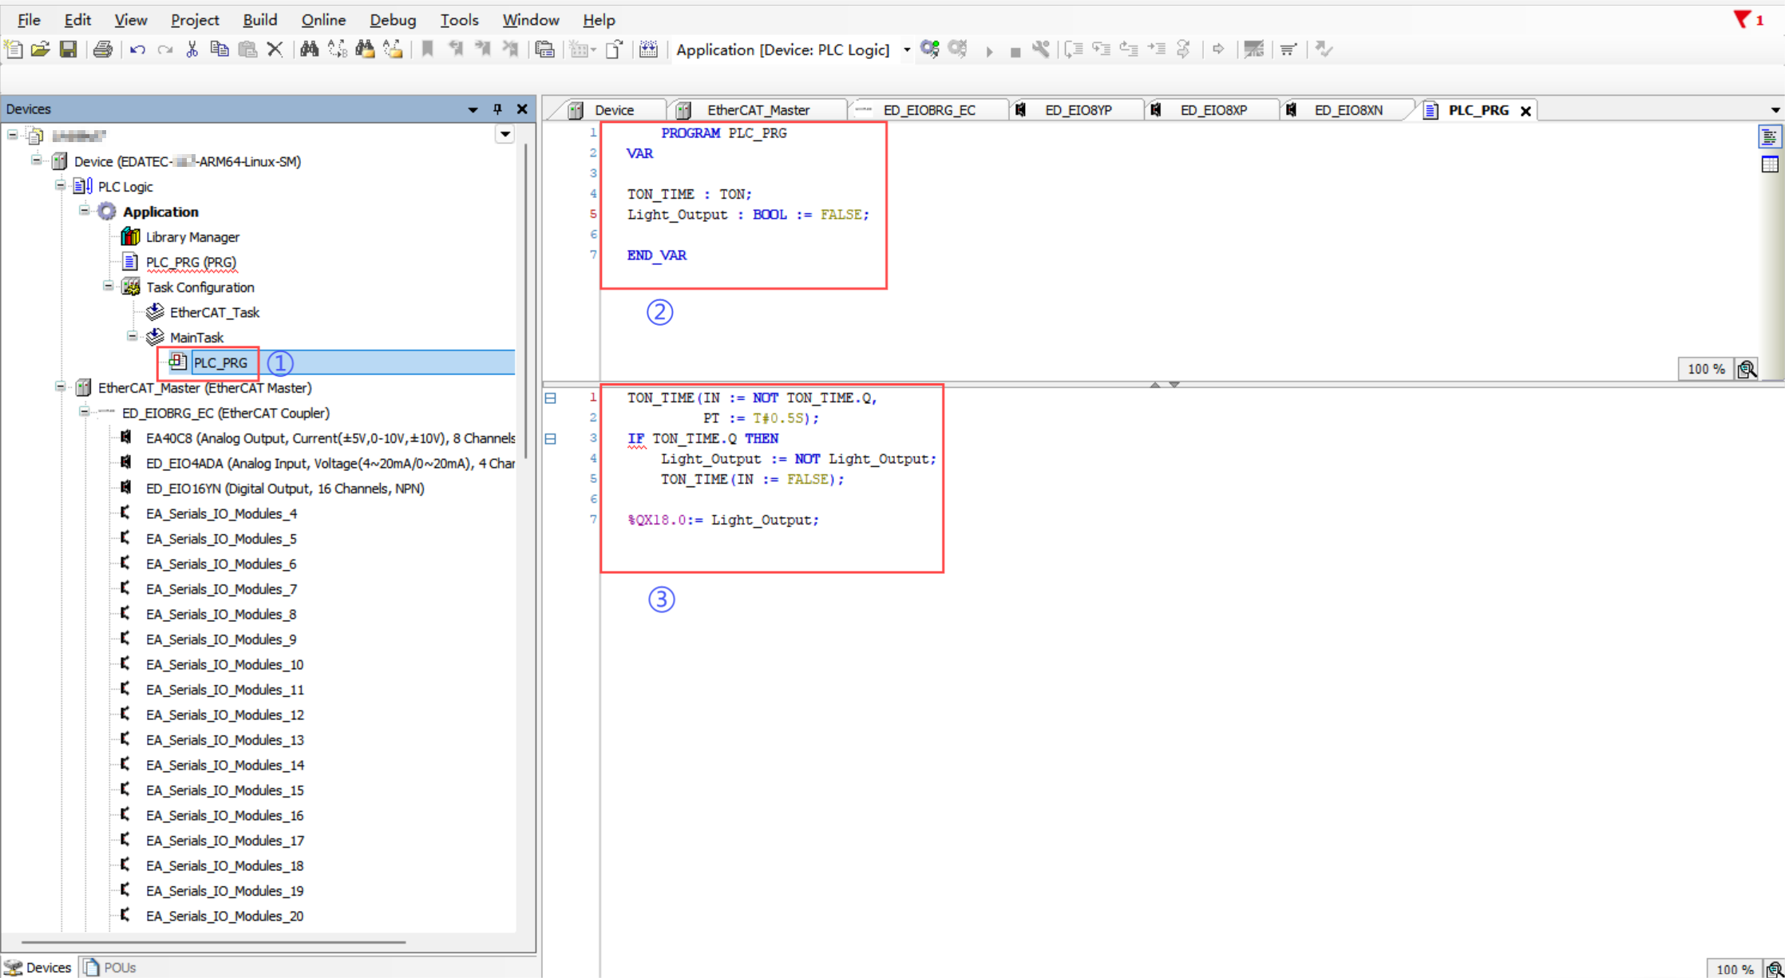Click the Find binoculars icon
This screenshot has height=978, width=1785.
point(309,49)
